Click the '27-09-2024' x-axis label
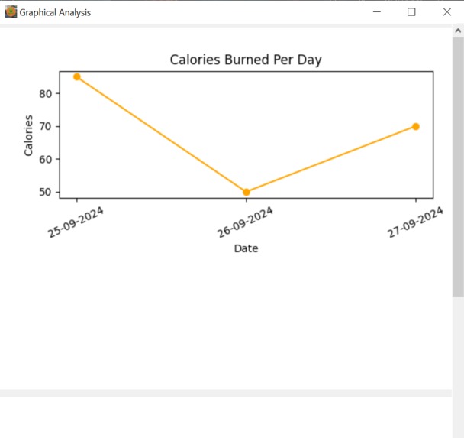The height and width of the screenshot is (438, 464). (x=415, y=222)
